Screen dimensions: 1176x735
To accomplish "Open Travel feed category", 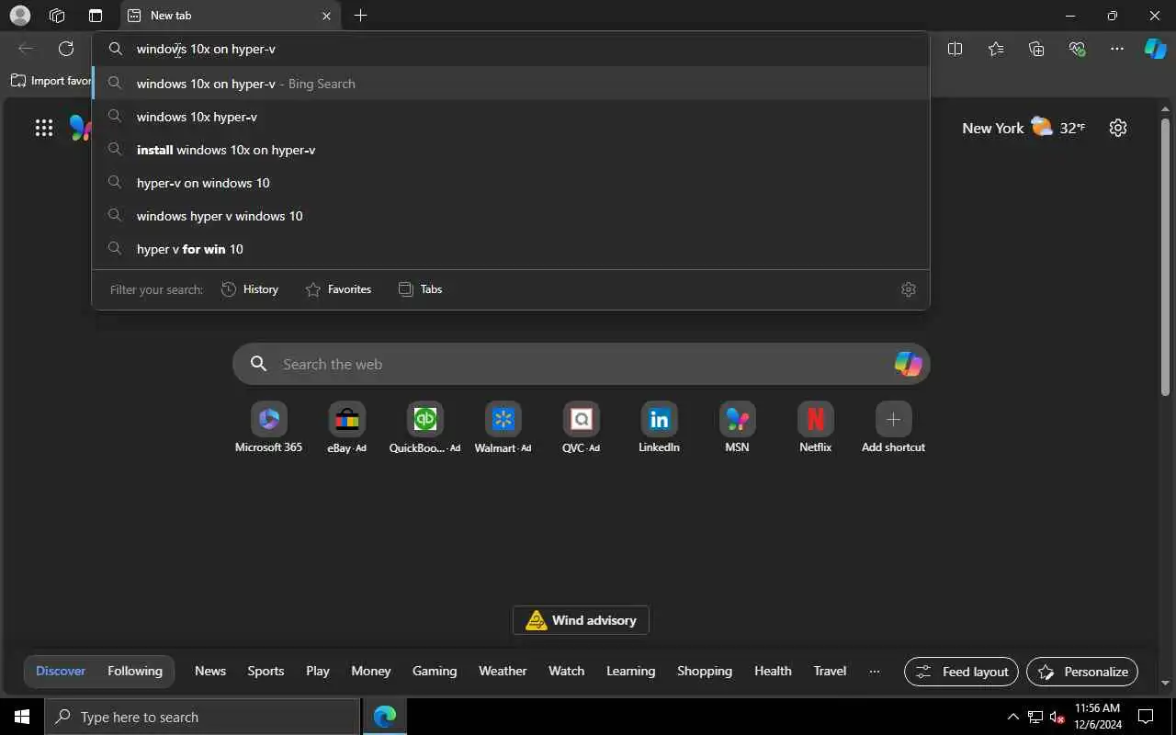I will coord(830,671).
